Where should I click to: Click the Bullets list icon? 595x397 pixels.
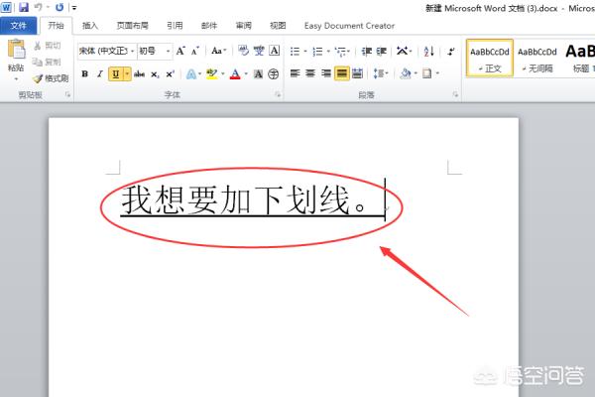[295, 51]
